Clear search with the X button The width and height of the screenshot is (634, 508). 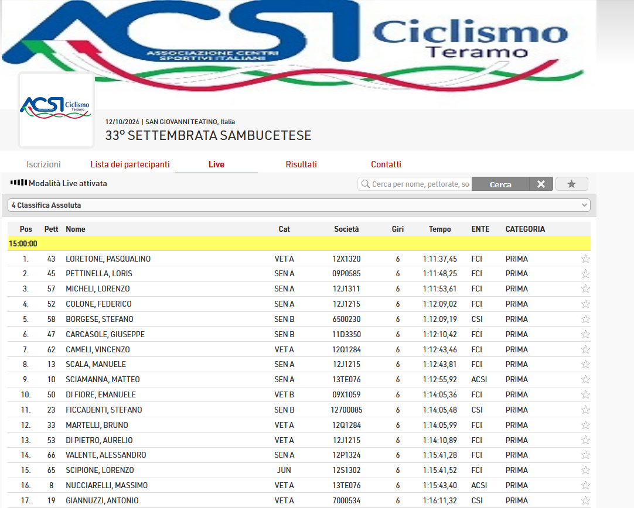541,184
